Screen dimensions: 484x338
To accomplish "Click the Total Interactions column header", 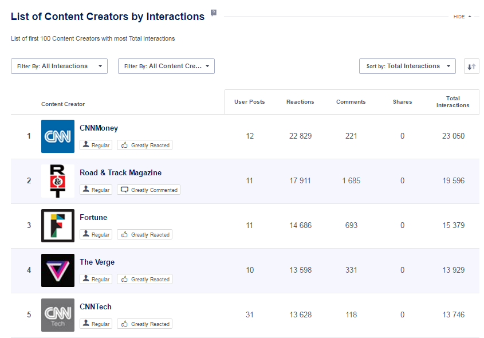I will pyautogui.click(x=452, y=101).
